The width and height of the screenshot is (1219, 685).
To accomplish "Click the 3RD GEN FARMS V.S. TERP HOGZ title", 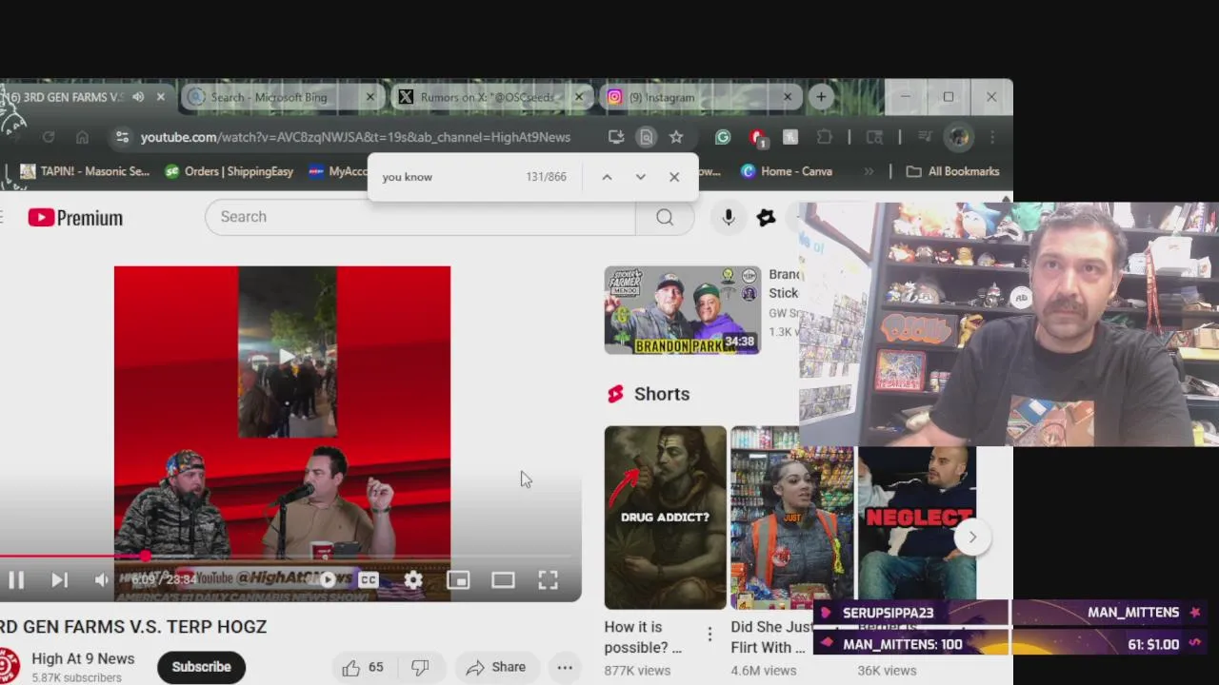I will click(x=133, y=627).
